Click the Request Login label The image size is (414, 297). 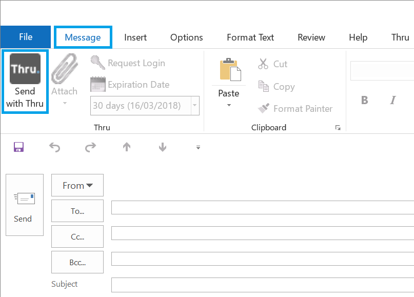click(x=136, y=63)
